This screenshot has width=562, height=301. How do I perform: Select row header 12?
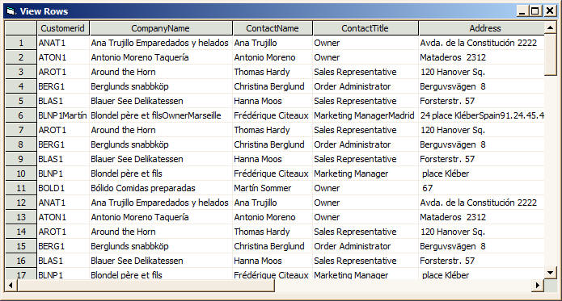(21, 203)
